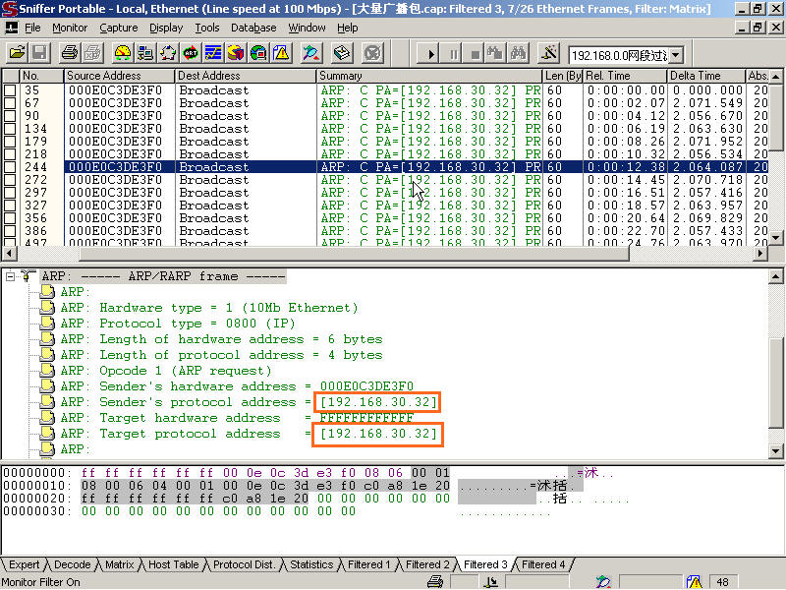
Task: Click the Delta Time column header
Action: pyautogui.click(x=703, y=76)
